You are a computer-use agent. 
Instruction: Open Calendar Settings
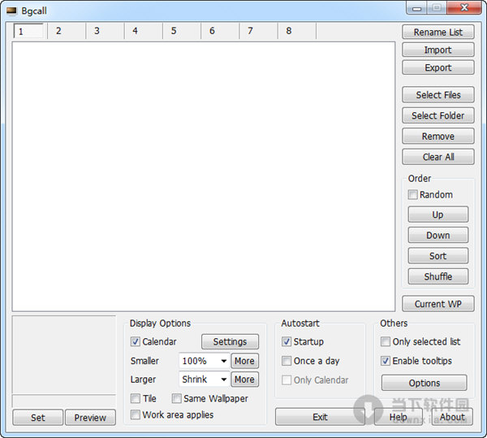[x=230, y=341]
